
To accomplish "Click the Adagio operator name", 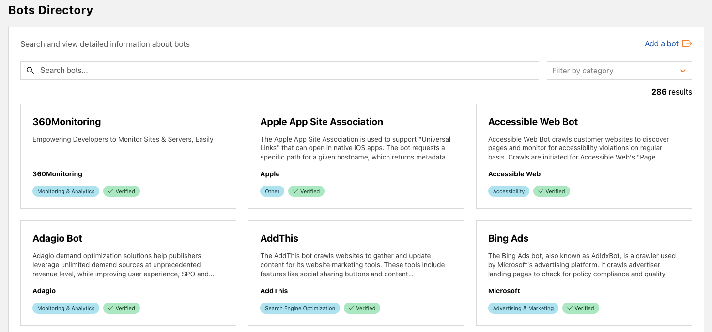I will point(44,291).
